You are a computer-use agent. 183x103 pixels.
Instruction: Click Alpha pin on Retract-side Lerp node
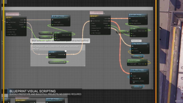coord(132,36)
